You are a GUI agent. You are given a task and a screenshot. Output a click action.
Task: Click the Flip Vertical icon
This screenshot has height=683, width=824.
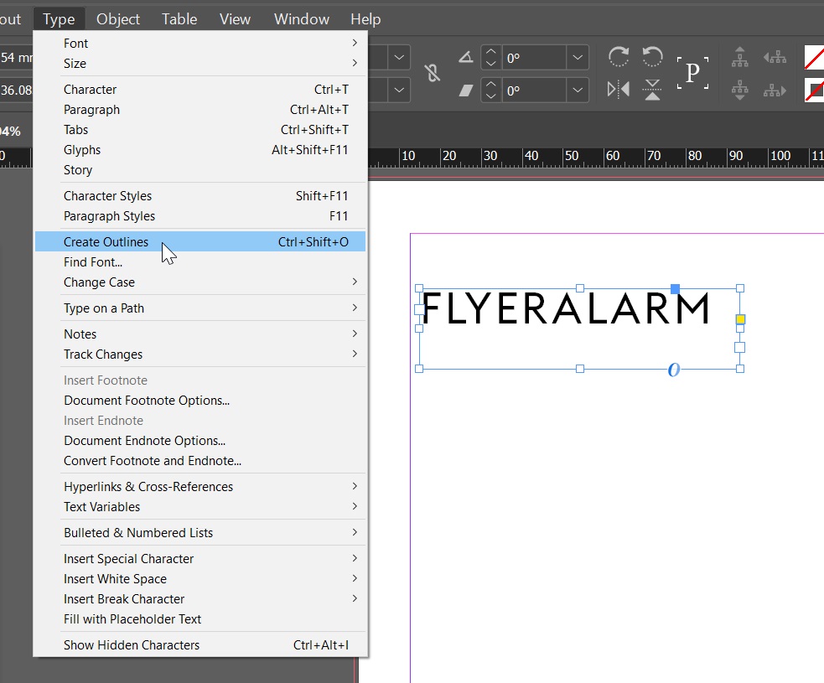click(652, 89)
